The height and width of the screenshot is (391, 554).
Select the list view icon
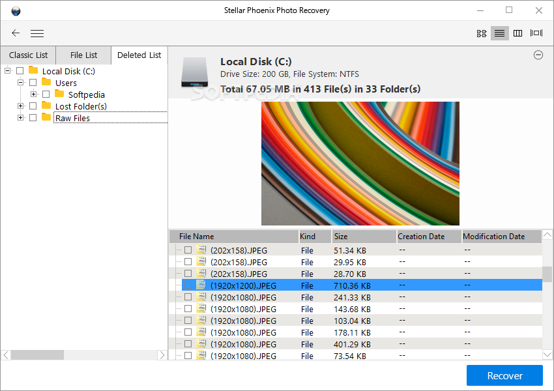coord(500,33)
